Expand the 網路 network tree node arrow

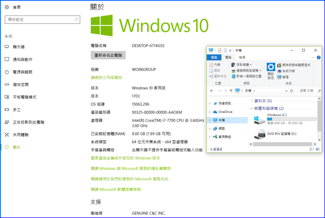tap(210, 129)
